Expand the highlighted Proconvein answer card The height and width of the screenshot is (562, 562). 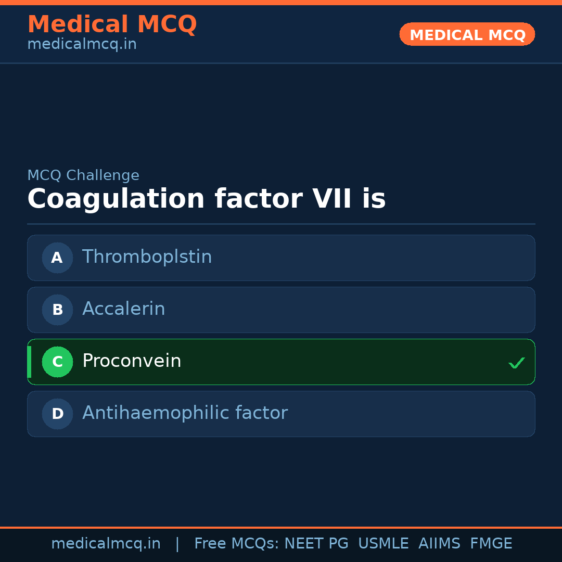pyautogui.click(x=281, y=362)
